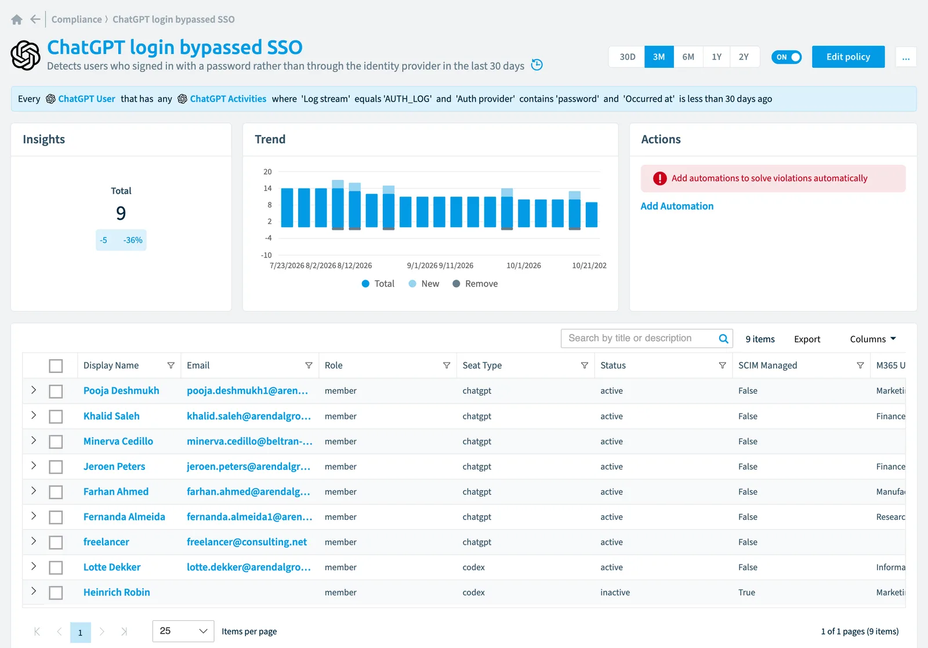Expand the Farhan Ahmed row

[34, 491]
